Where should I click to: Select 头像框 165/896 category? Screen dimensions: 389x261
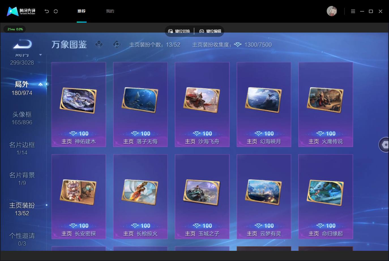point(22,118)
